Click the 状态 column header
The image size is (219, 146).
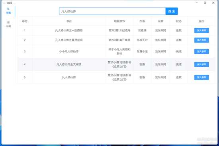tap(179, 21)
